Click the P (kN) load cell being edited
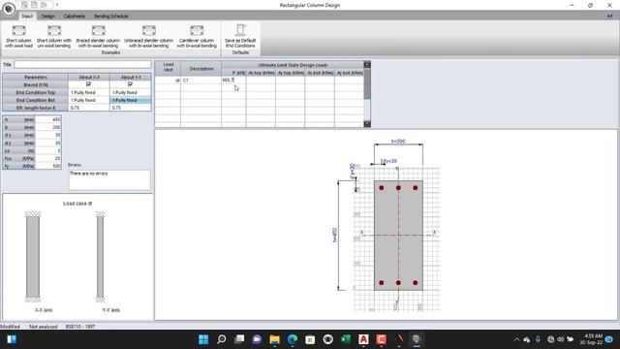 coord(233,80)
